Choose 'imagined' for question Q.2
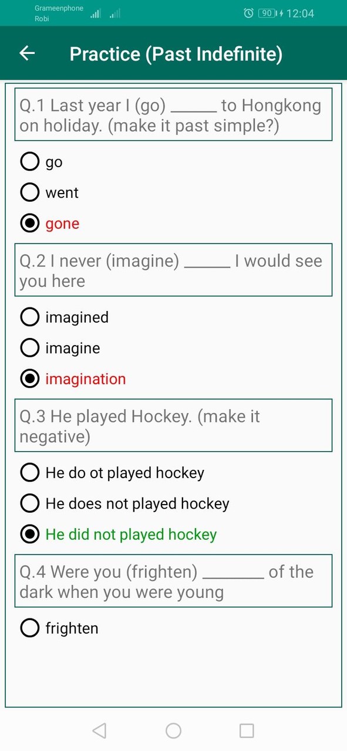This screenshot has height=751, width=347. tap(29, 317)
